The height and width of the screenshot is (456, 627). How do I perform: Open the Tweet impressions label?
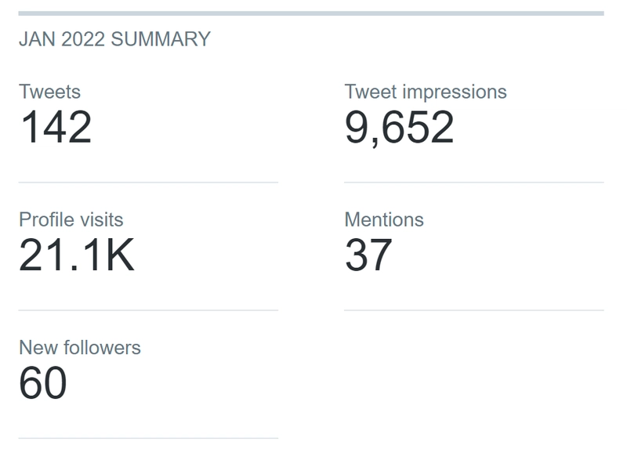click(426, 92)
